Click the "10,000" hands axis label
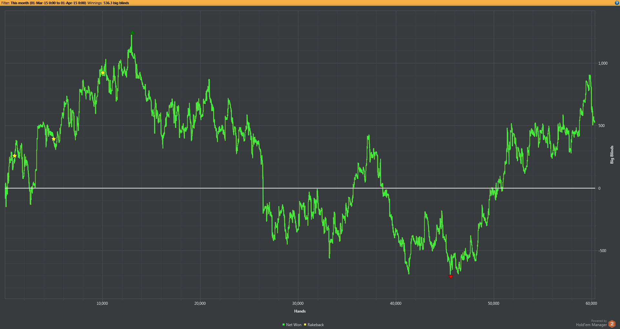The height and width of the screenshot is (329, 620). point(102,303)
